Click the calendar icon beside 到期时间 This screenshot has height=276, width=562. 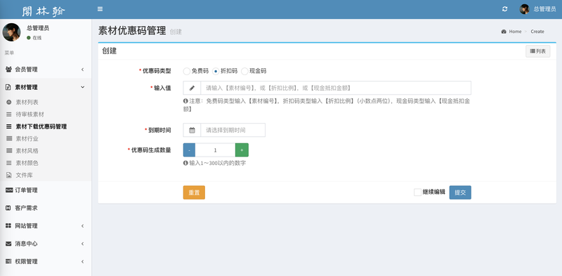192,130
